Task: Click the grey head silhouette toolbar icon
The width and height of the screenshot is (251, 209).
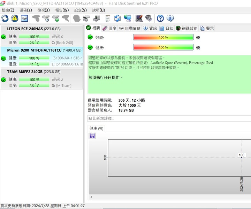Action: 77,18
